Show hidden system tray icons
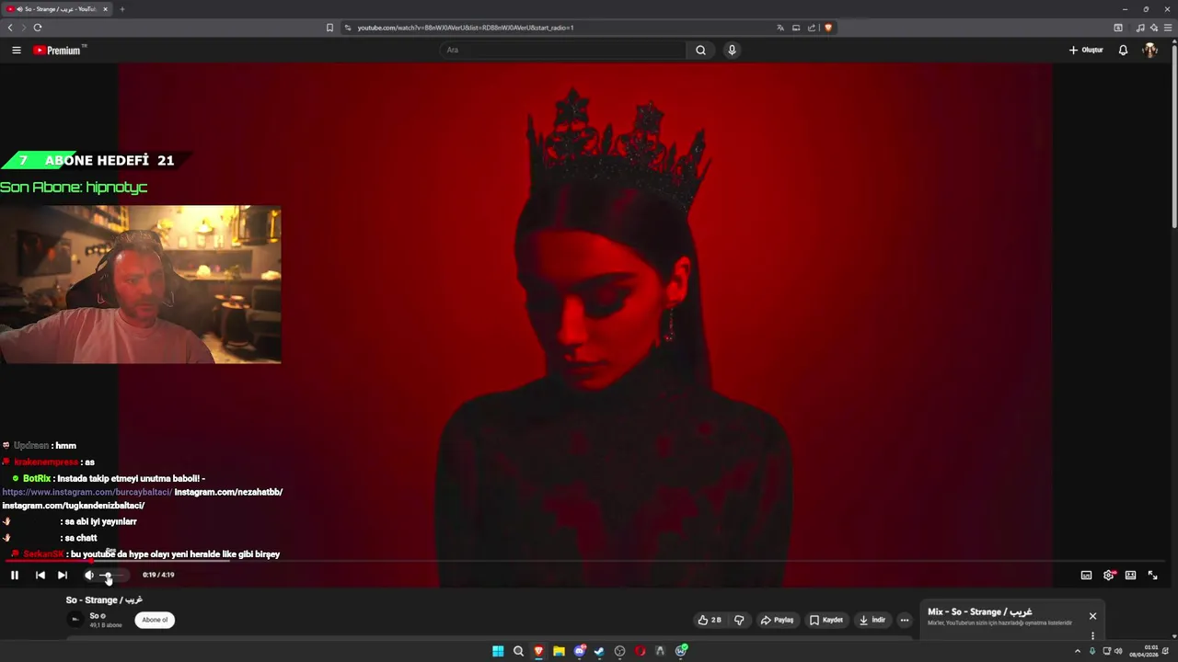Image resolution: width=1178 pixels, height=662 pixels. pos(1078,651)
